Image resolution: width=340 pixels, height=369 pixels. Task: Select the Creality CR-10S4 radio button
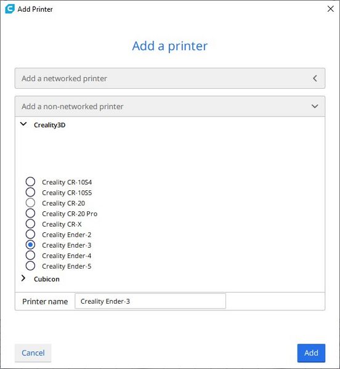[x=30, y=182]
